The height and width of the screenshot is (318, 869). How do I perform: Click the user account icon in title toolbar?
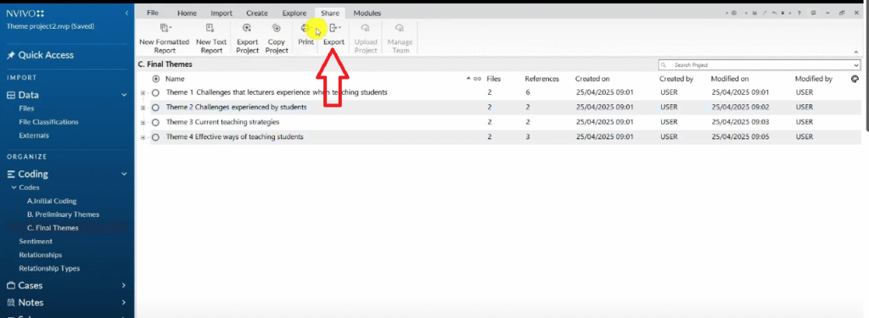click(734, 13)
